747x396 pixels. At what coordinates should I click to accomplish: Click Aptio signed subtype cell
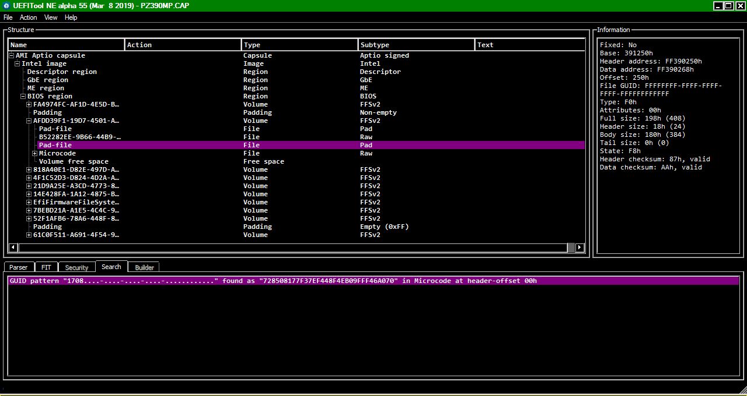(x=384, y=55)
